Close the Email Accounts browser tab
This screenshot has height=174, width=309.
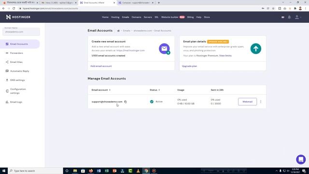coord(114,3)
